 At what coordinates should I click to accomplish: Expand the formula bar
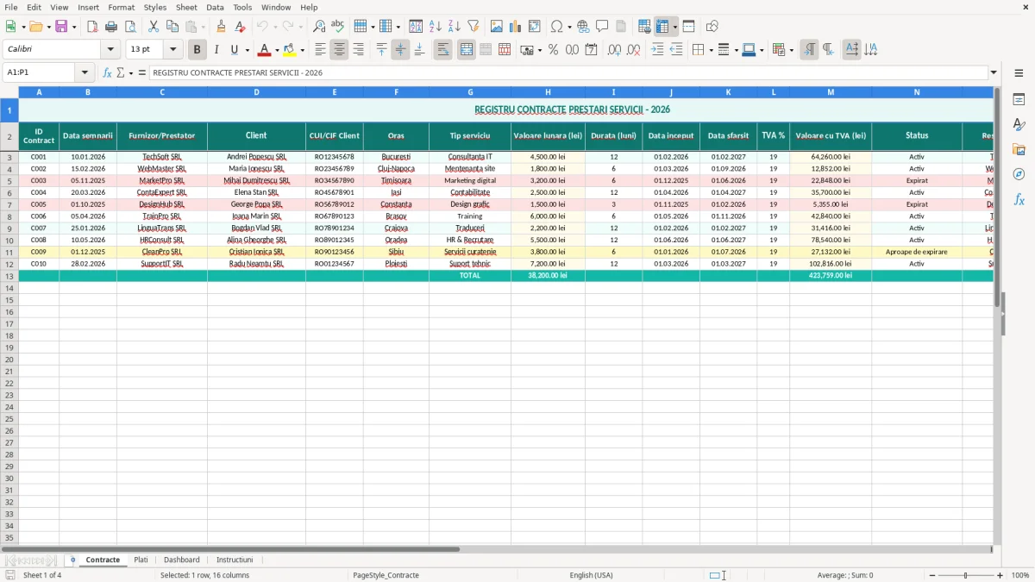point(994,72)
